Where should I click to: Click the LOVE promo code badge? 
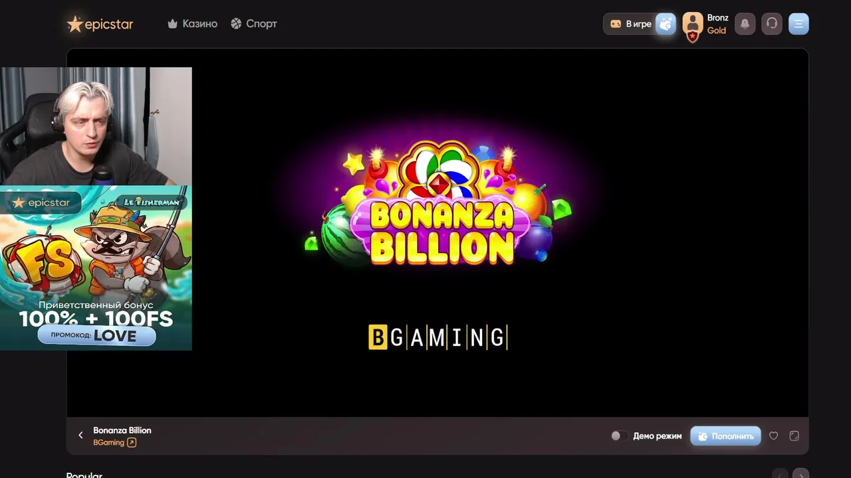coord(97,336)
